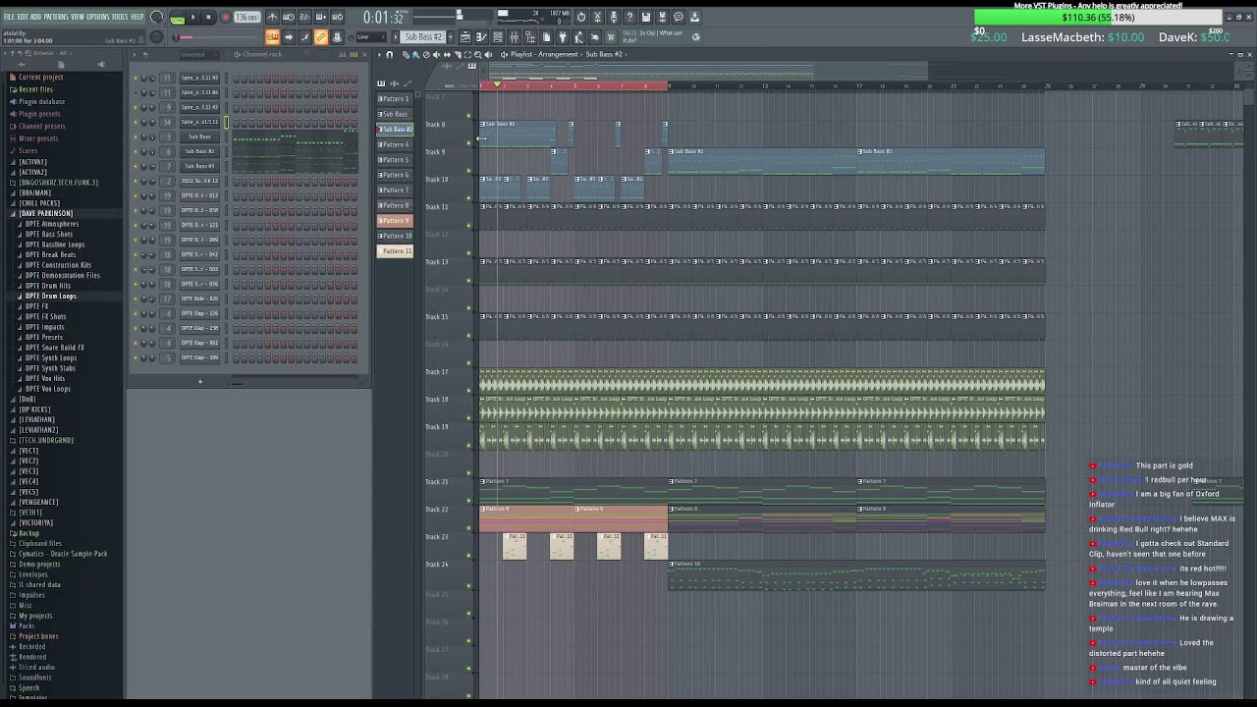Click the time display showing 0:01:32
This screenshot has width=1257, height=707.
point(383,17)
